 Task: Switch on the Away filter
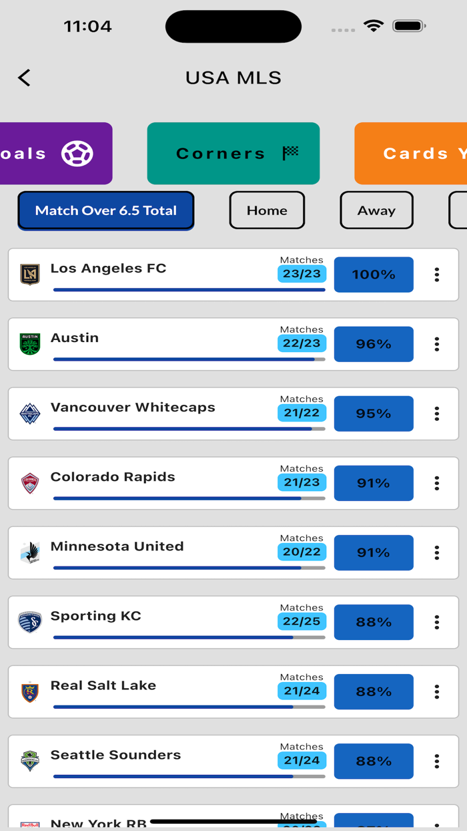coord(376,210)
